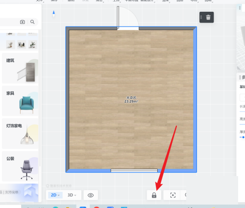Click the trash delete icon

208,17
